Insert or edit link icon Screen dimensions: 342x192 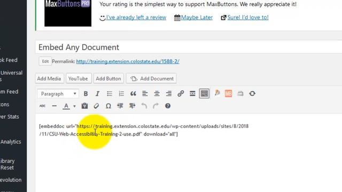click(181, 94)
